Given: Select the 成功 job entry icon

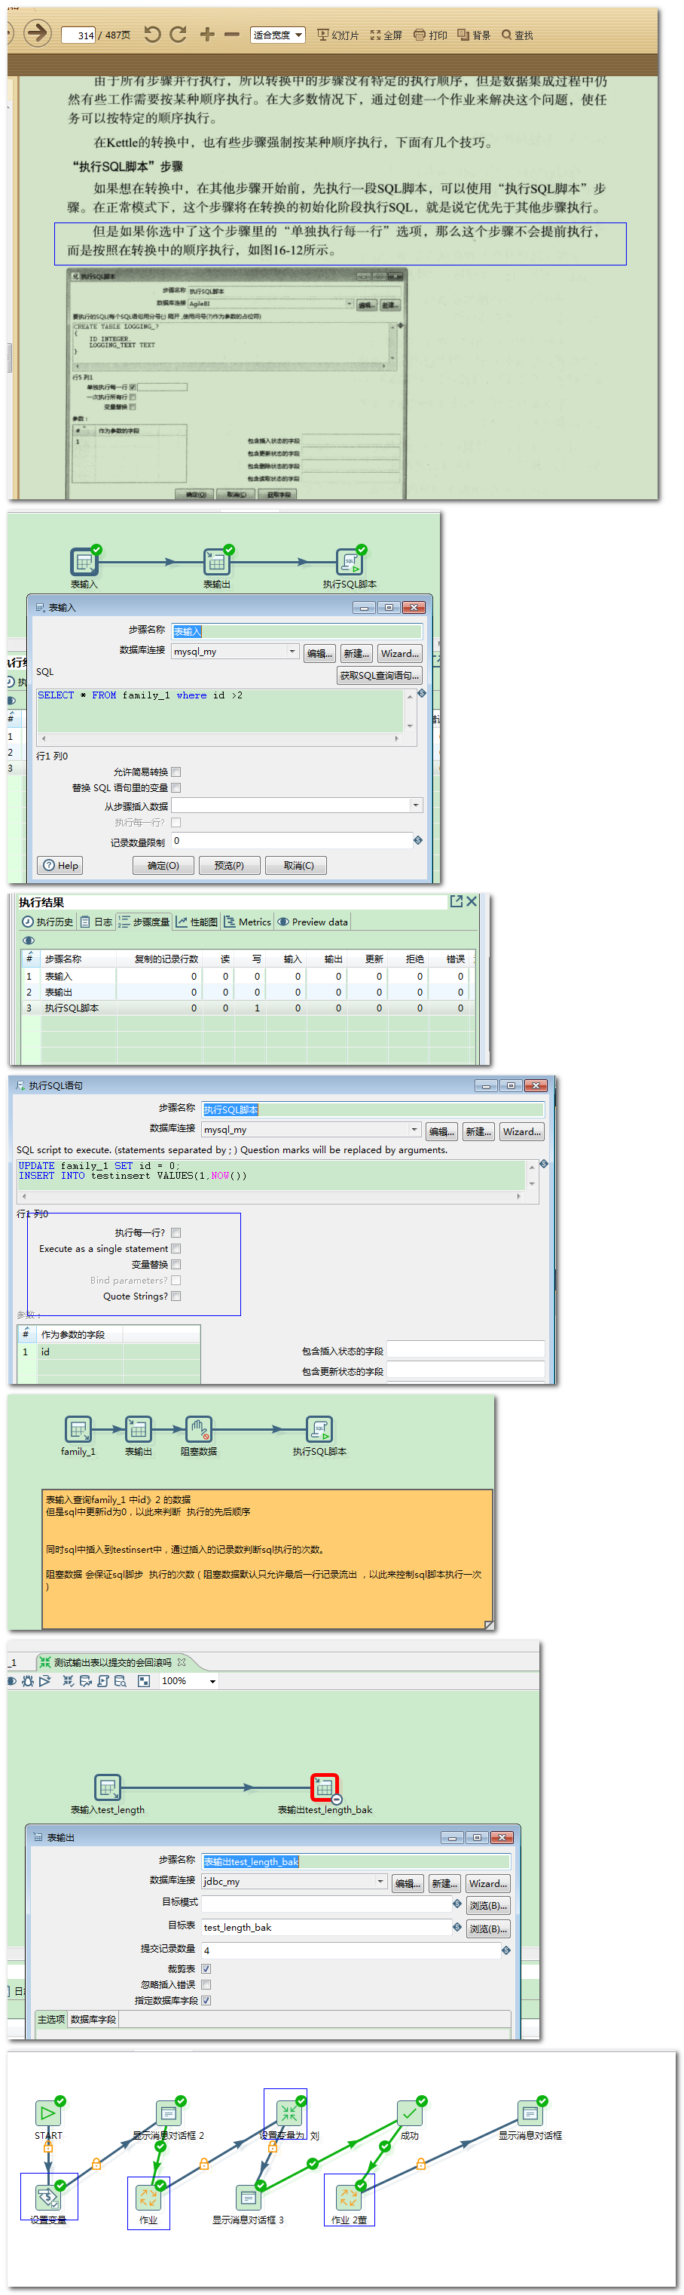Looking at the screenshot, I should click(409, 2113).
